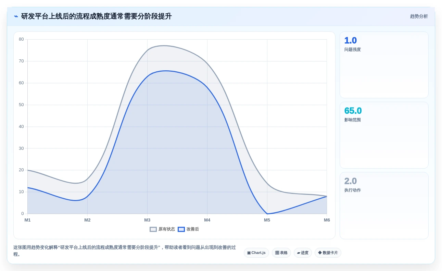Click the 原有状态 legend label
Image resolution: width=442 pixels, height=271 pixels.
[166, 229]
